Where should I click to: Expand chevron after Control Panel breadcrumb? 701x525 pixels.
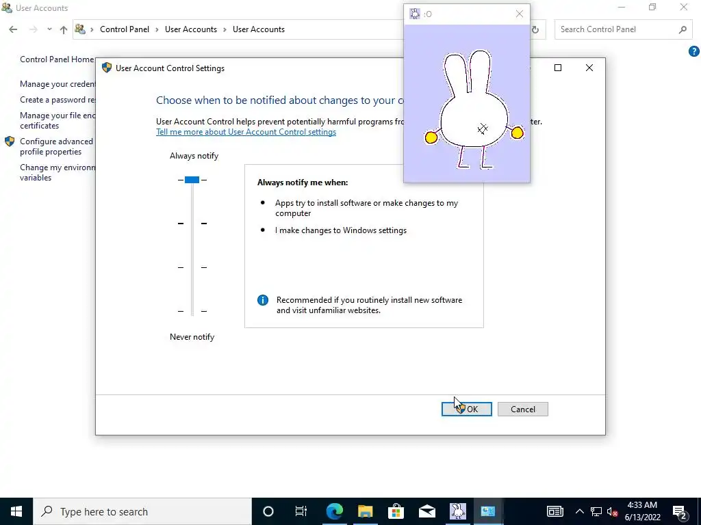(157, 29)
